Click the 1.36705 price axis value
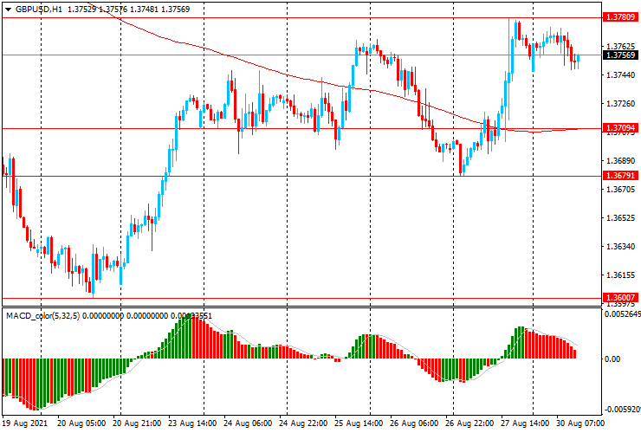The height and width of the screenshot is (433, 641). point(621,190)
